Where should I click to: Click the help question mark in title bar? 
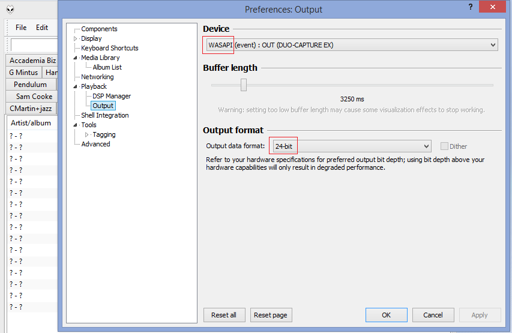[x=471, y=7]
